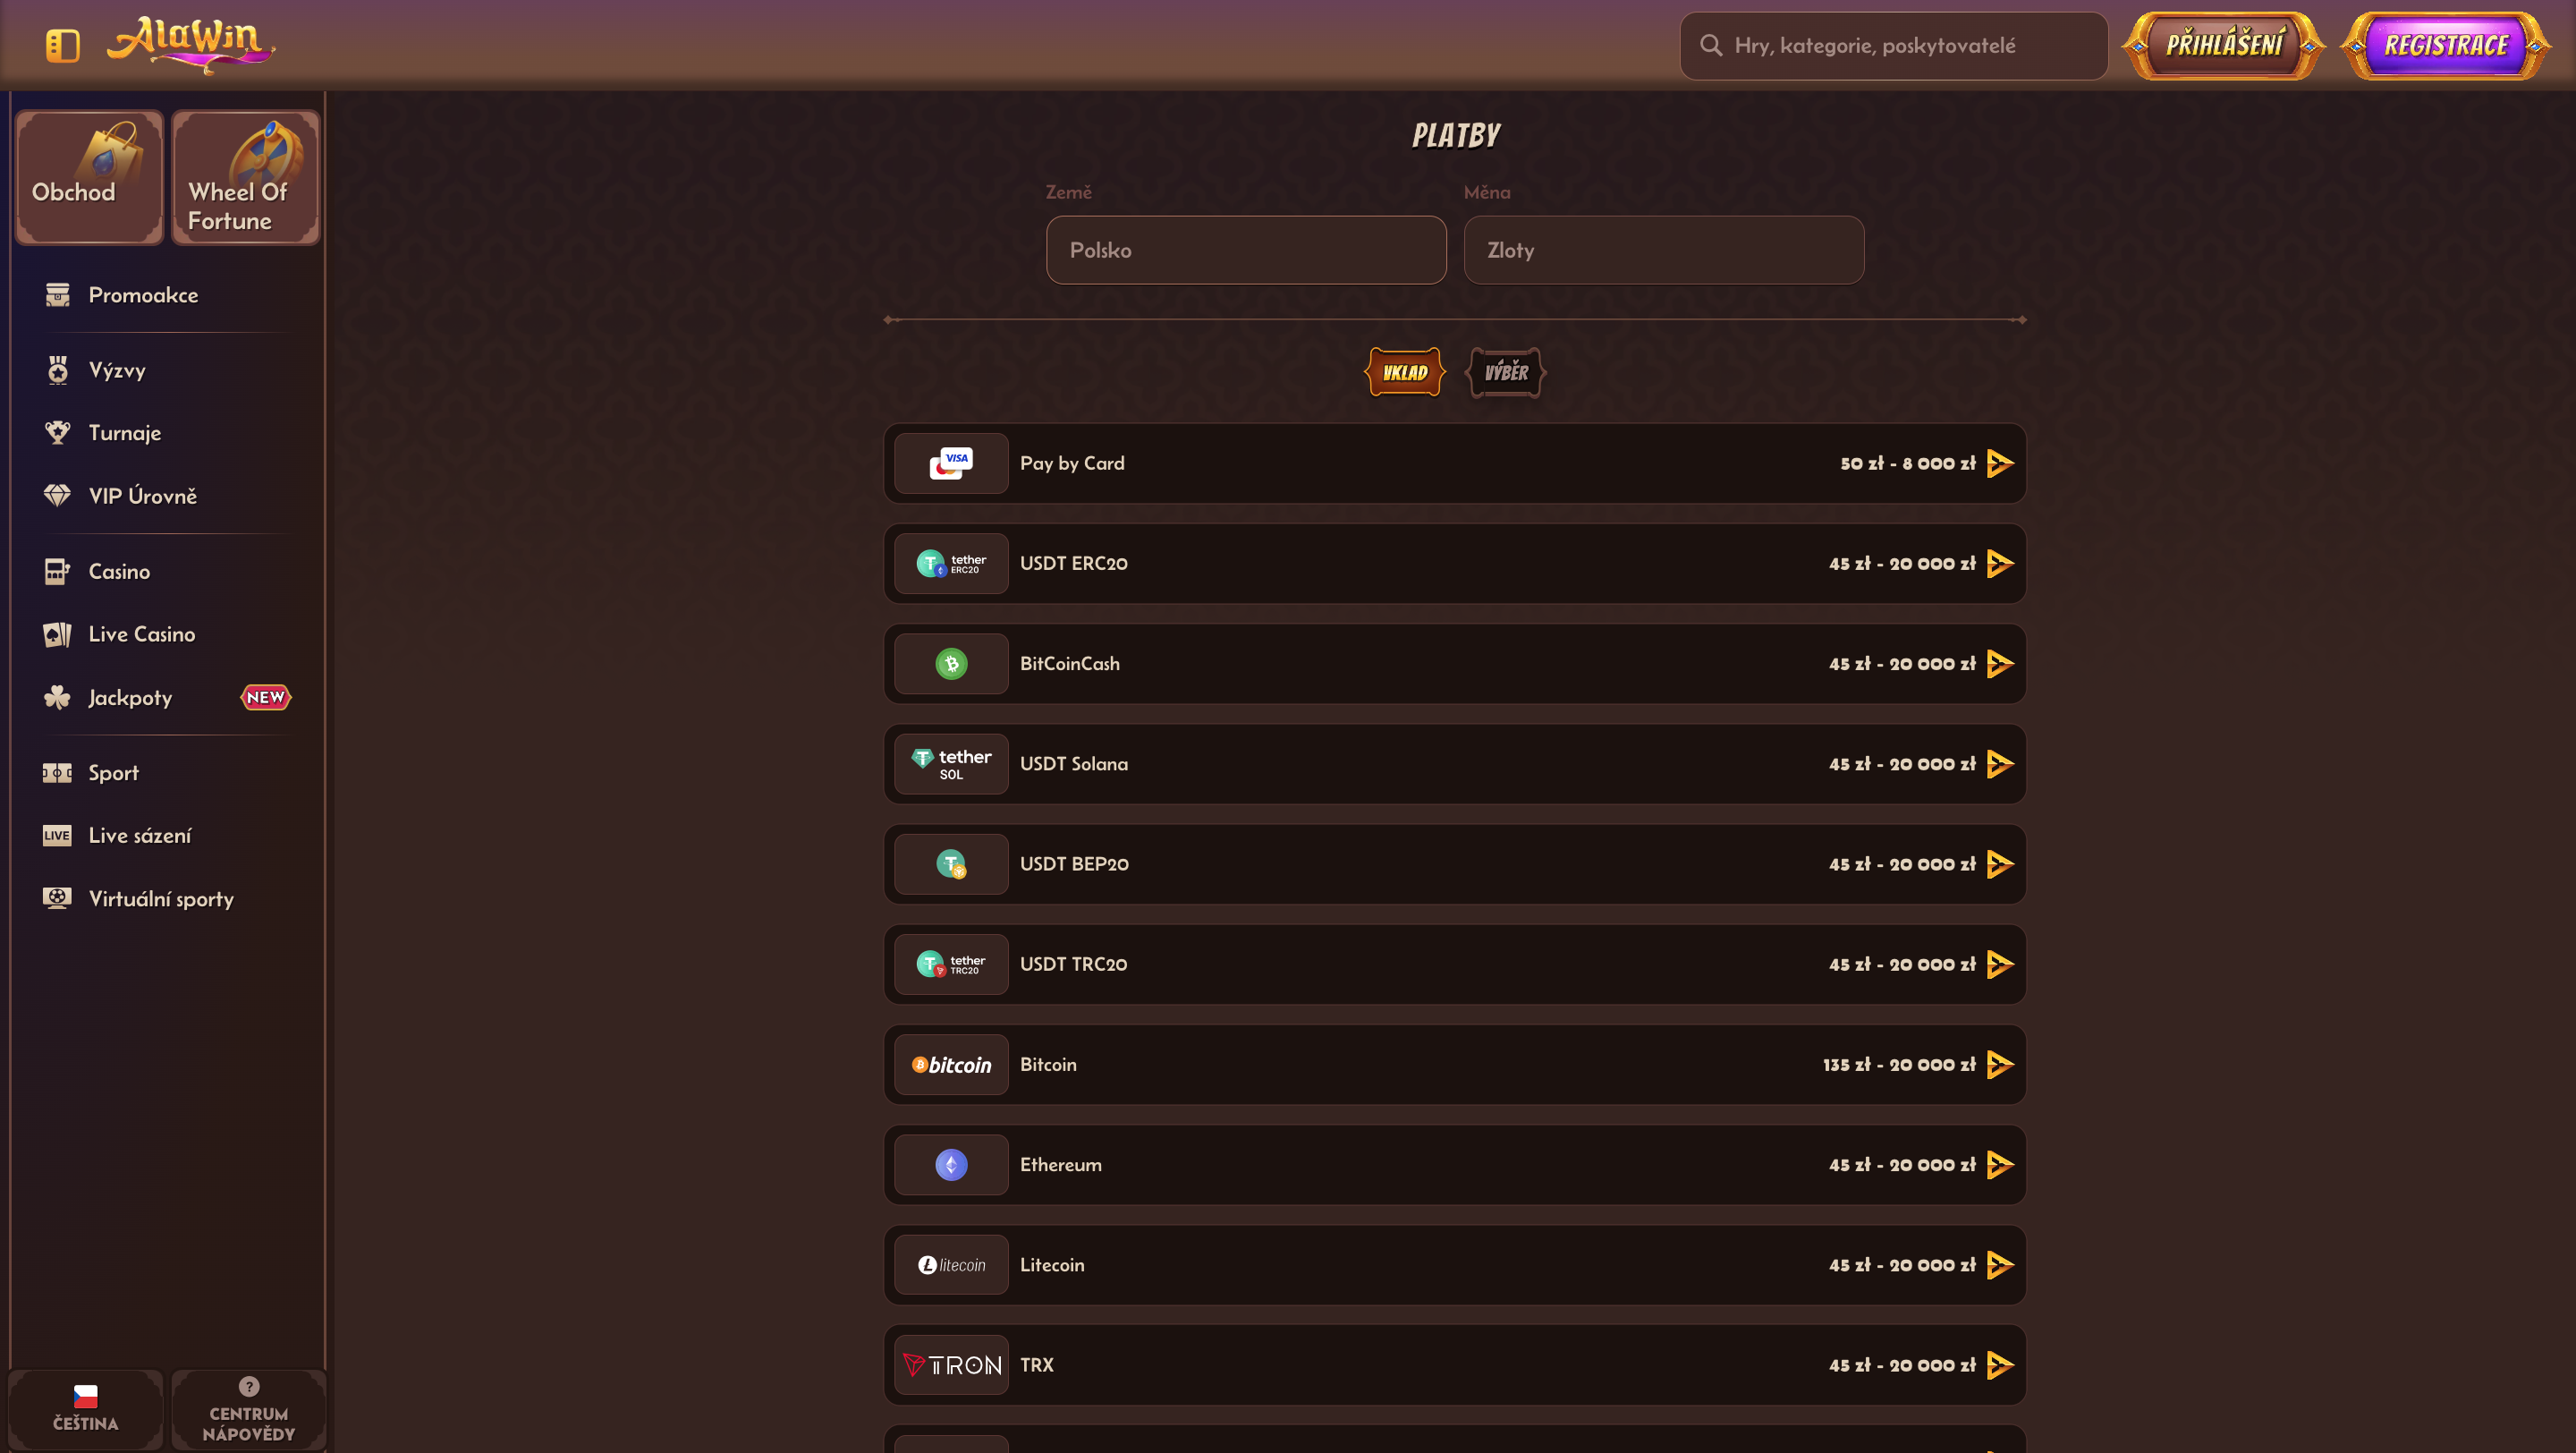Expand the Měna currency dropdown showing Zloty
2576x1453 pixels.
click(x=1664, y=250)
